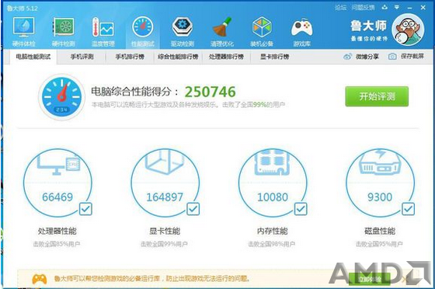Switch to the 综合性能排行榜 tab
The width and height of the screenshot is (435, 289).
coord(178,57)
